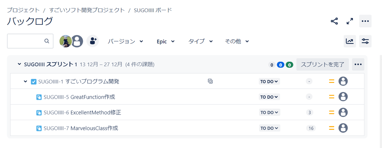
Task: Click the task checkbox icon for SUGOIIII-1
Action: pos(34,82)
